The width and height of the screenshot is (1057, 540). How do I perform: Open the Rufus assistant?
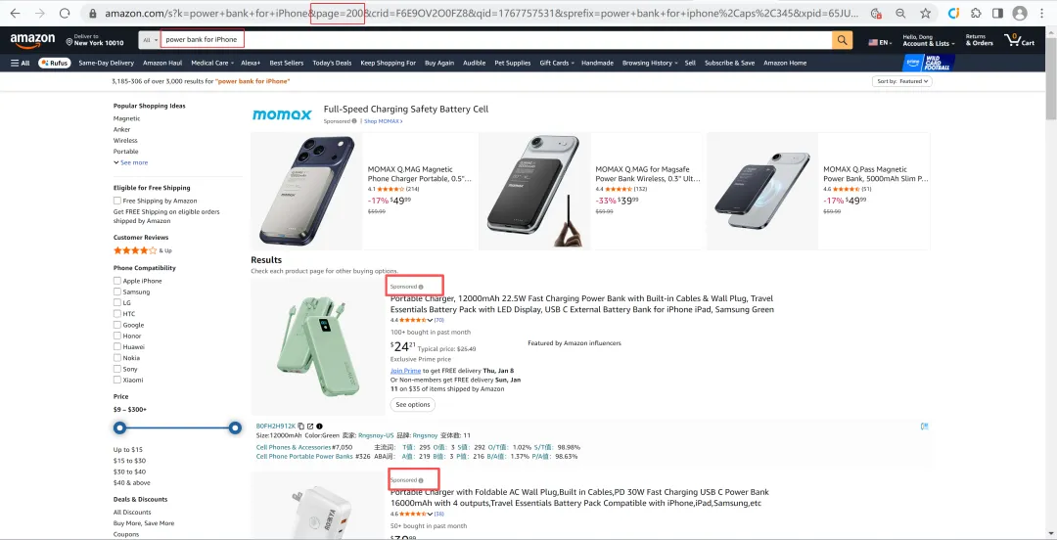click(54, 63)
